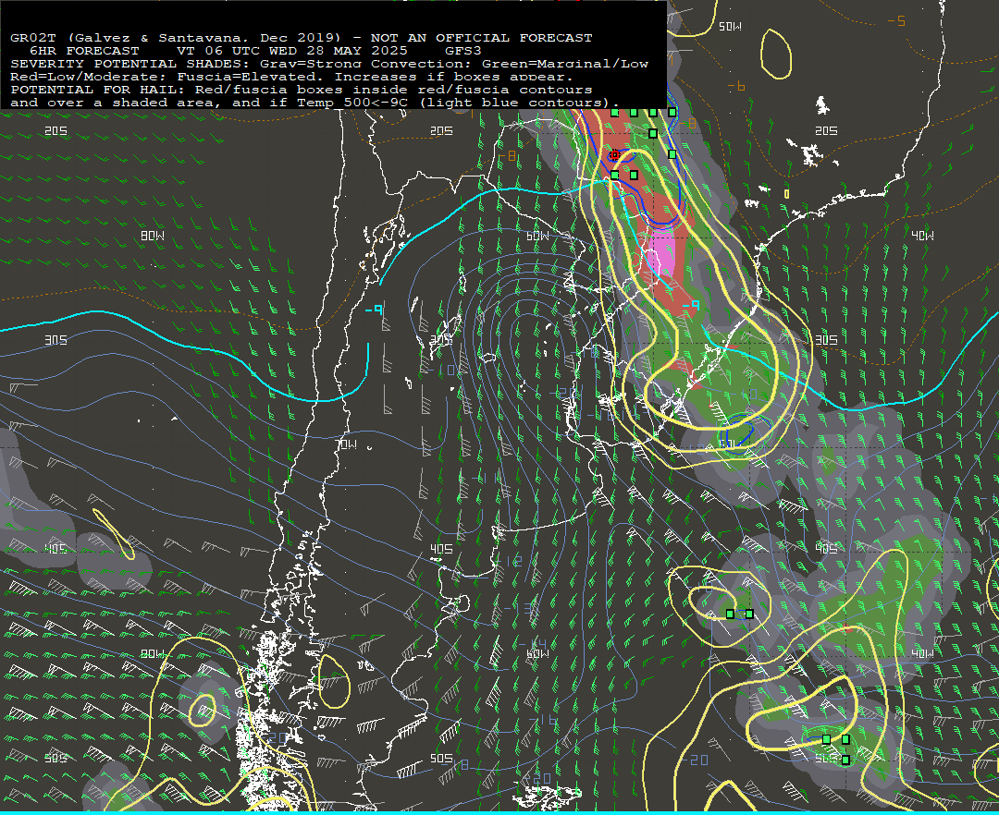Select the yellow oval contour over southern Patagonia
999x815 pixels.
[x=333, y=681]
